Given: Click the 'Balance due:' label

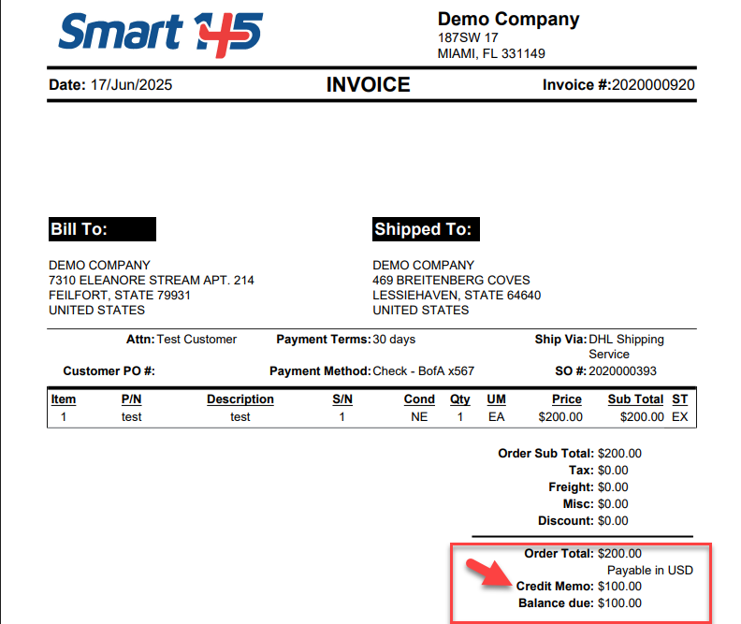Looking at the screenshot, I should (x=557, y=603).
